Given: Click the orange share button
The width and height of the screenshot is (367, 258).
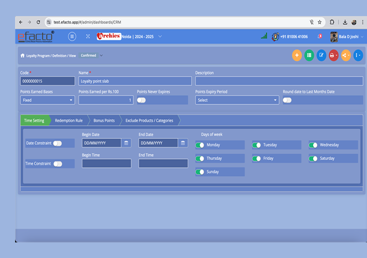Looking at the screenshot, I should tap(346, 55).
